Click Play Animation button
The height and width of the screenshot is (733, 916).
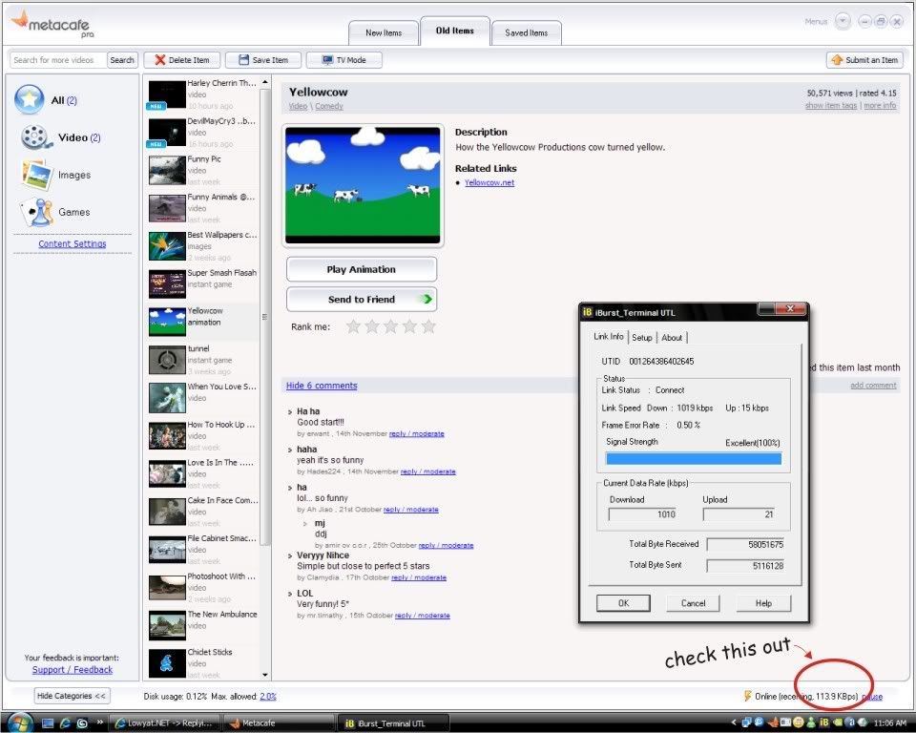coord(361,269)
